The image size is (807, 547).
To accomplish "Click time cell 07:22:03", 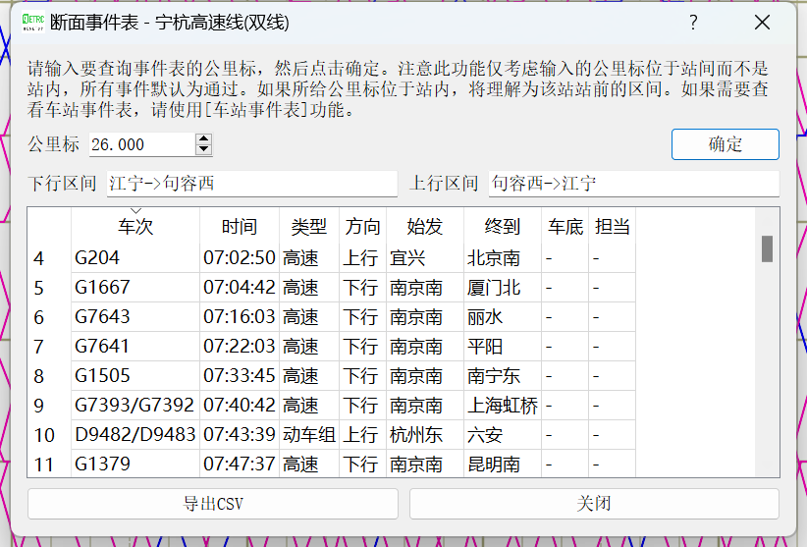I will pyautogui.click(x=240, y=347).
